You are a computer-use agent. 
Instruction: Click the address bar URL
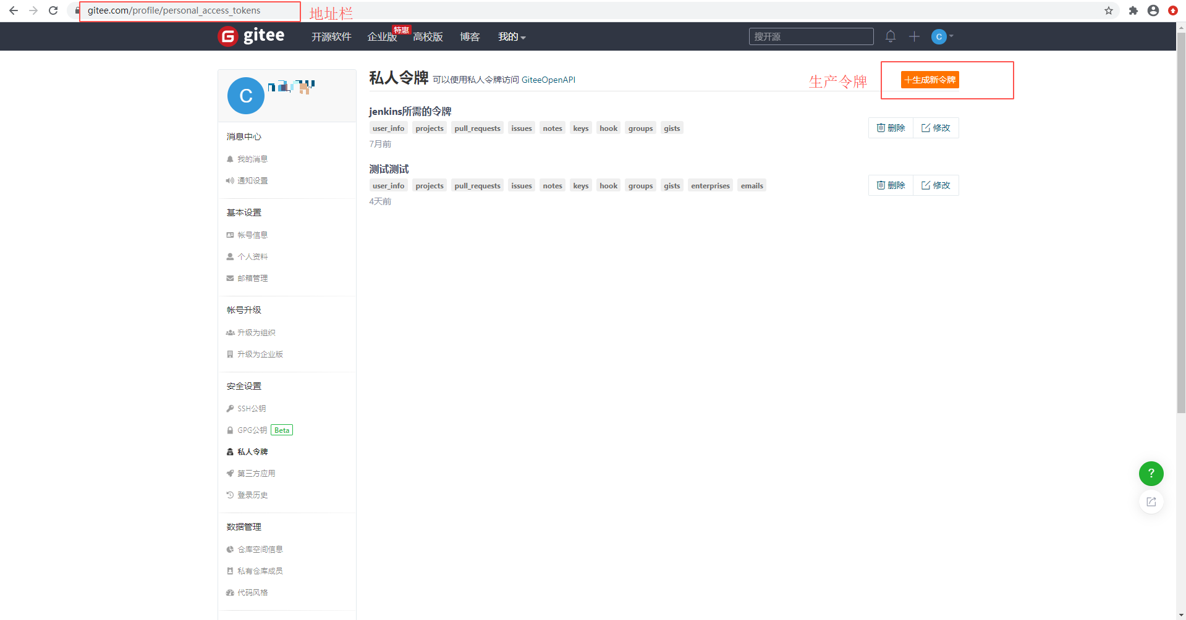pyautogui.click(x=174, y=10)
